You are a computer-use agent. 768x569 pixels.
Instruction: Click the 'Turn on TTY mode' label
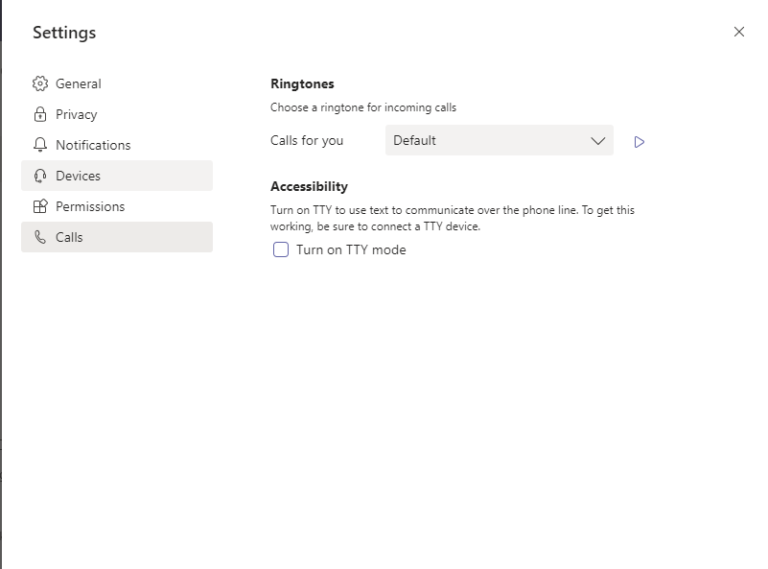point(351,249)
